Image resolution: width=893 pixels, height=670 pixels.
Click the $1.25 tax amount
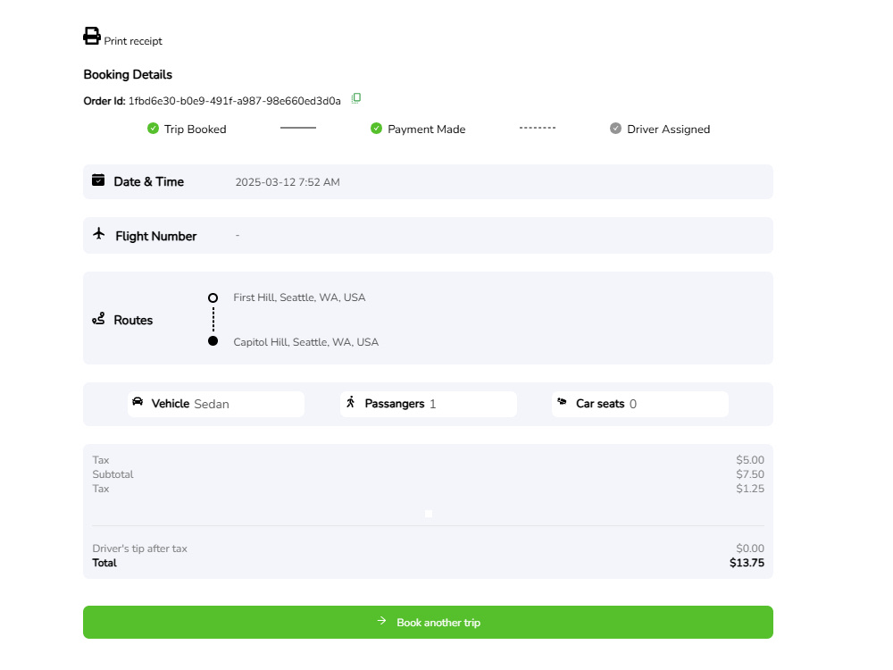[750, 489]
